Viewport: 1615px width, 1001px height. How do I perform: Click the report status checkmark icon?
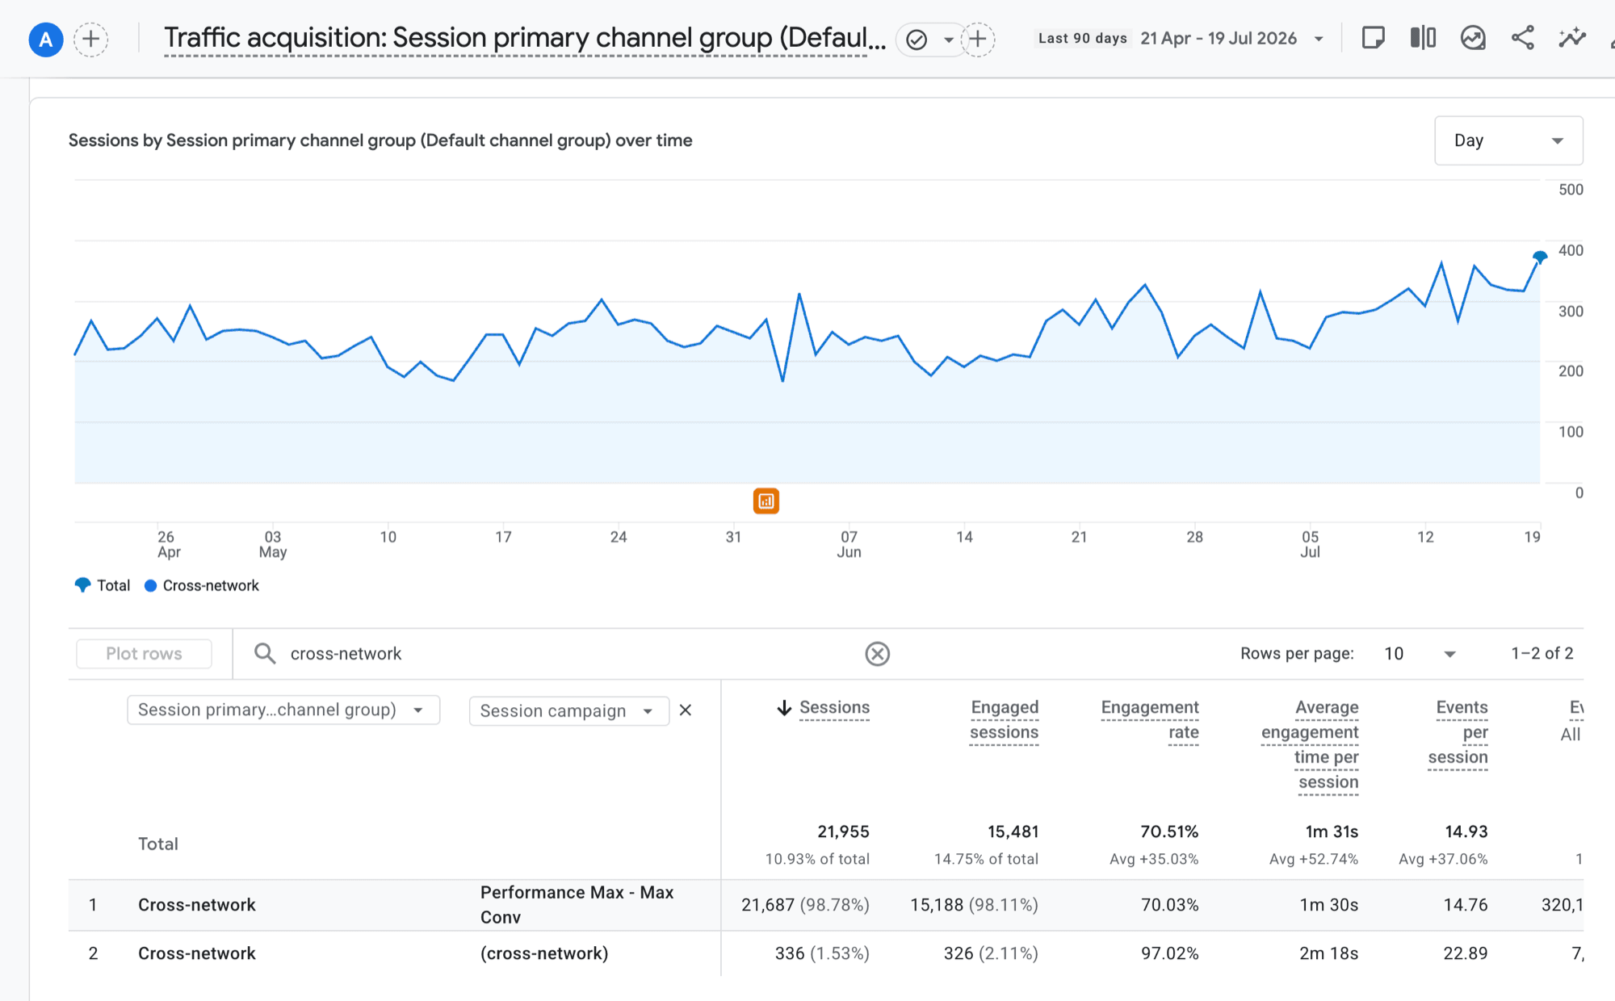coord(917,40)
